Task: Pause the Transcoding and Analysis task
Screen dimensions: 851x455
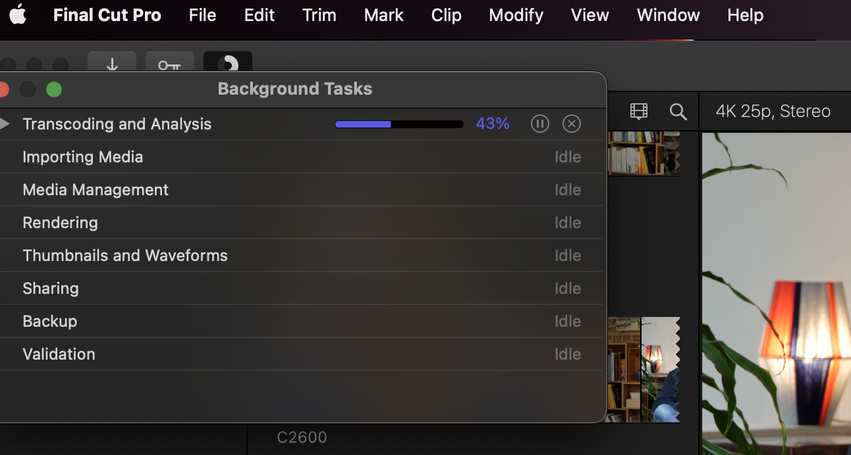Action: 539,123
